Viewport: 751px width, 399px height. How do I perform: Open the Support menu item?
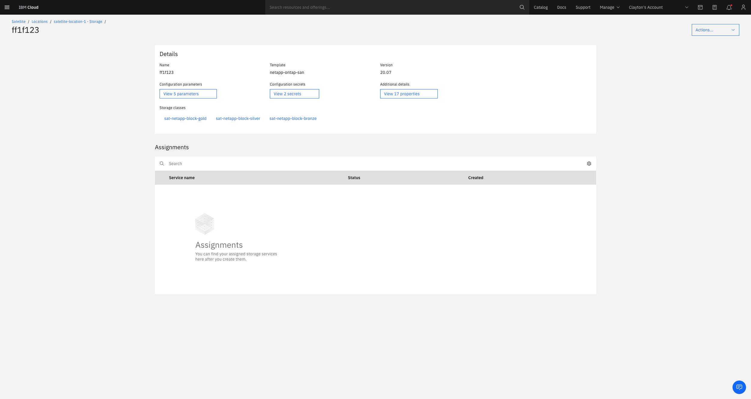582,7
